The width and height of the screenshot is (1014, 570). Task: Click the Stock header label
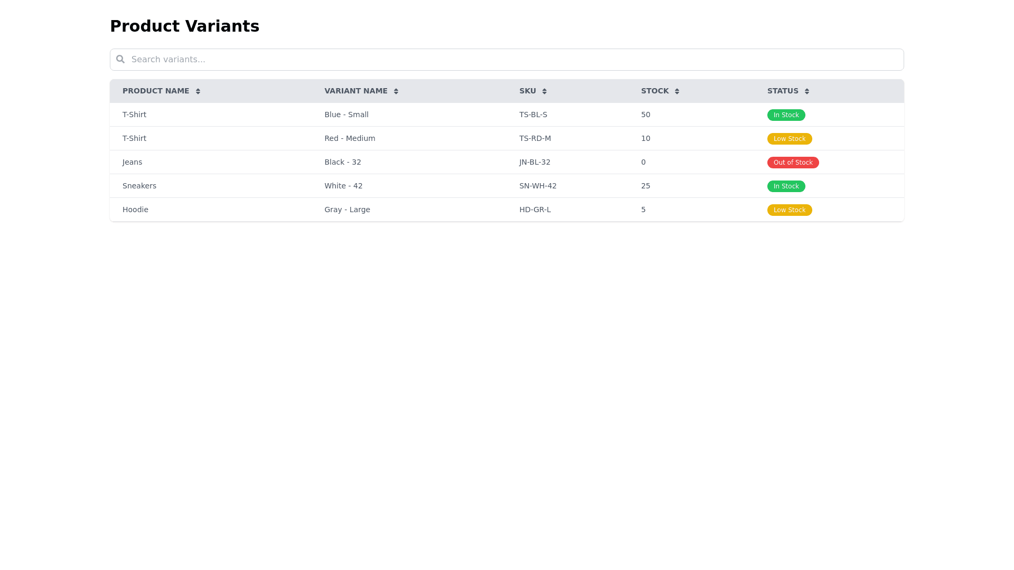(x=655, y=91)
